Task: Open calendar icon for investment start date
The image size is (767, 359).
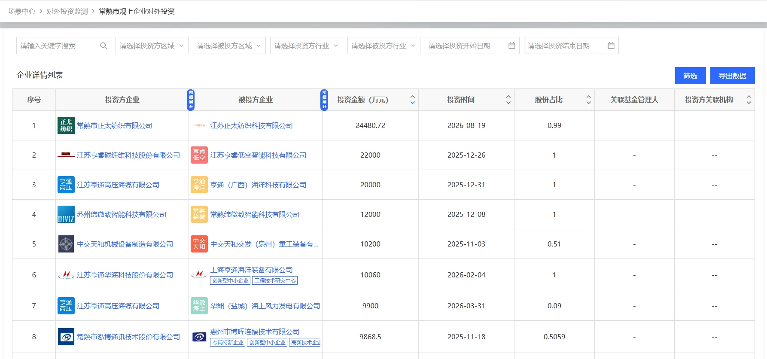Action: click(x=512, y=46)
